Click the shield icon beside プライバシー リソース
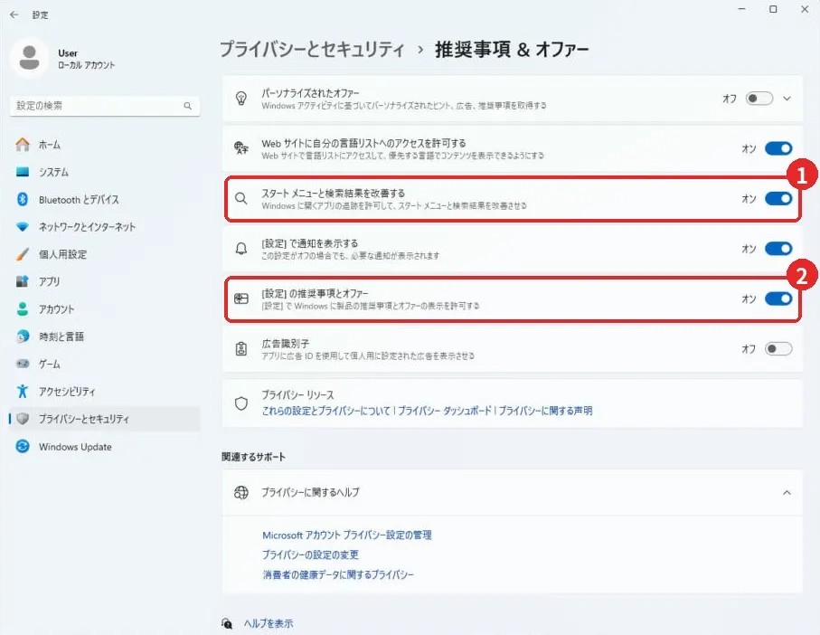Screen dimensions: 820x635 (241, 403)
